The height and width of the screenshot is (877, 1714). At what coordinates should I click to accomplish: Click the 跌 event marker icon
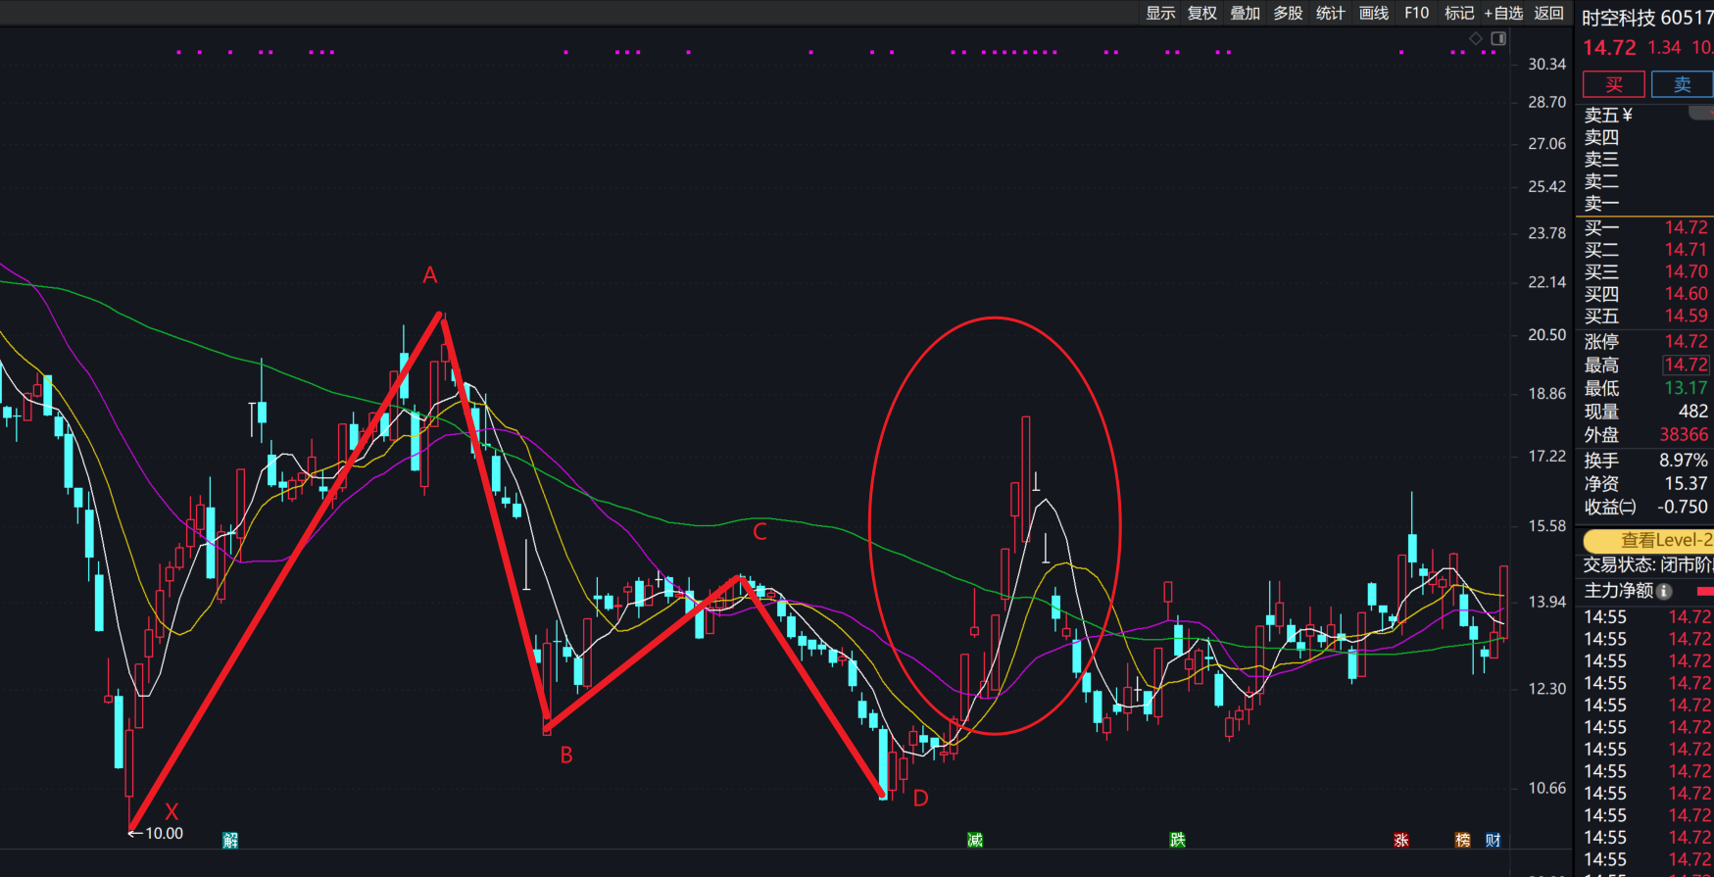1177,840
